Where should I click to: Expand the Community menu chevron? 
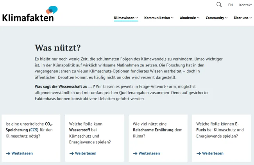(227, 18)
